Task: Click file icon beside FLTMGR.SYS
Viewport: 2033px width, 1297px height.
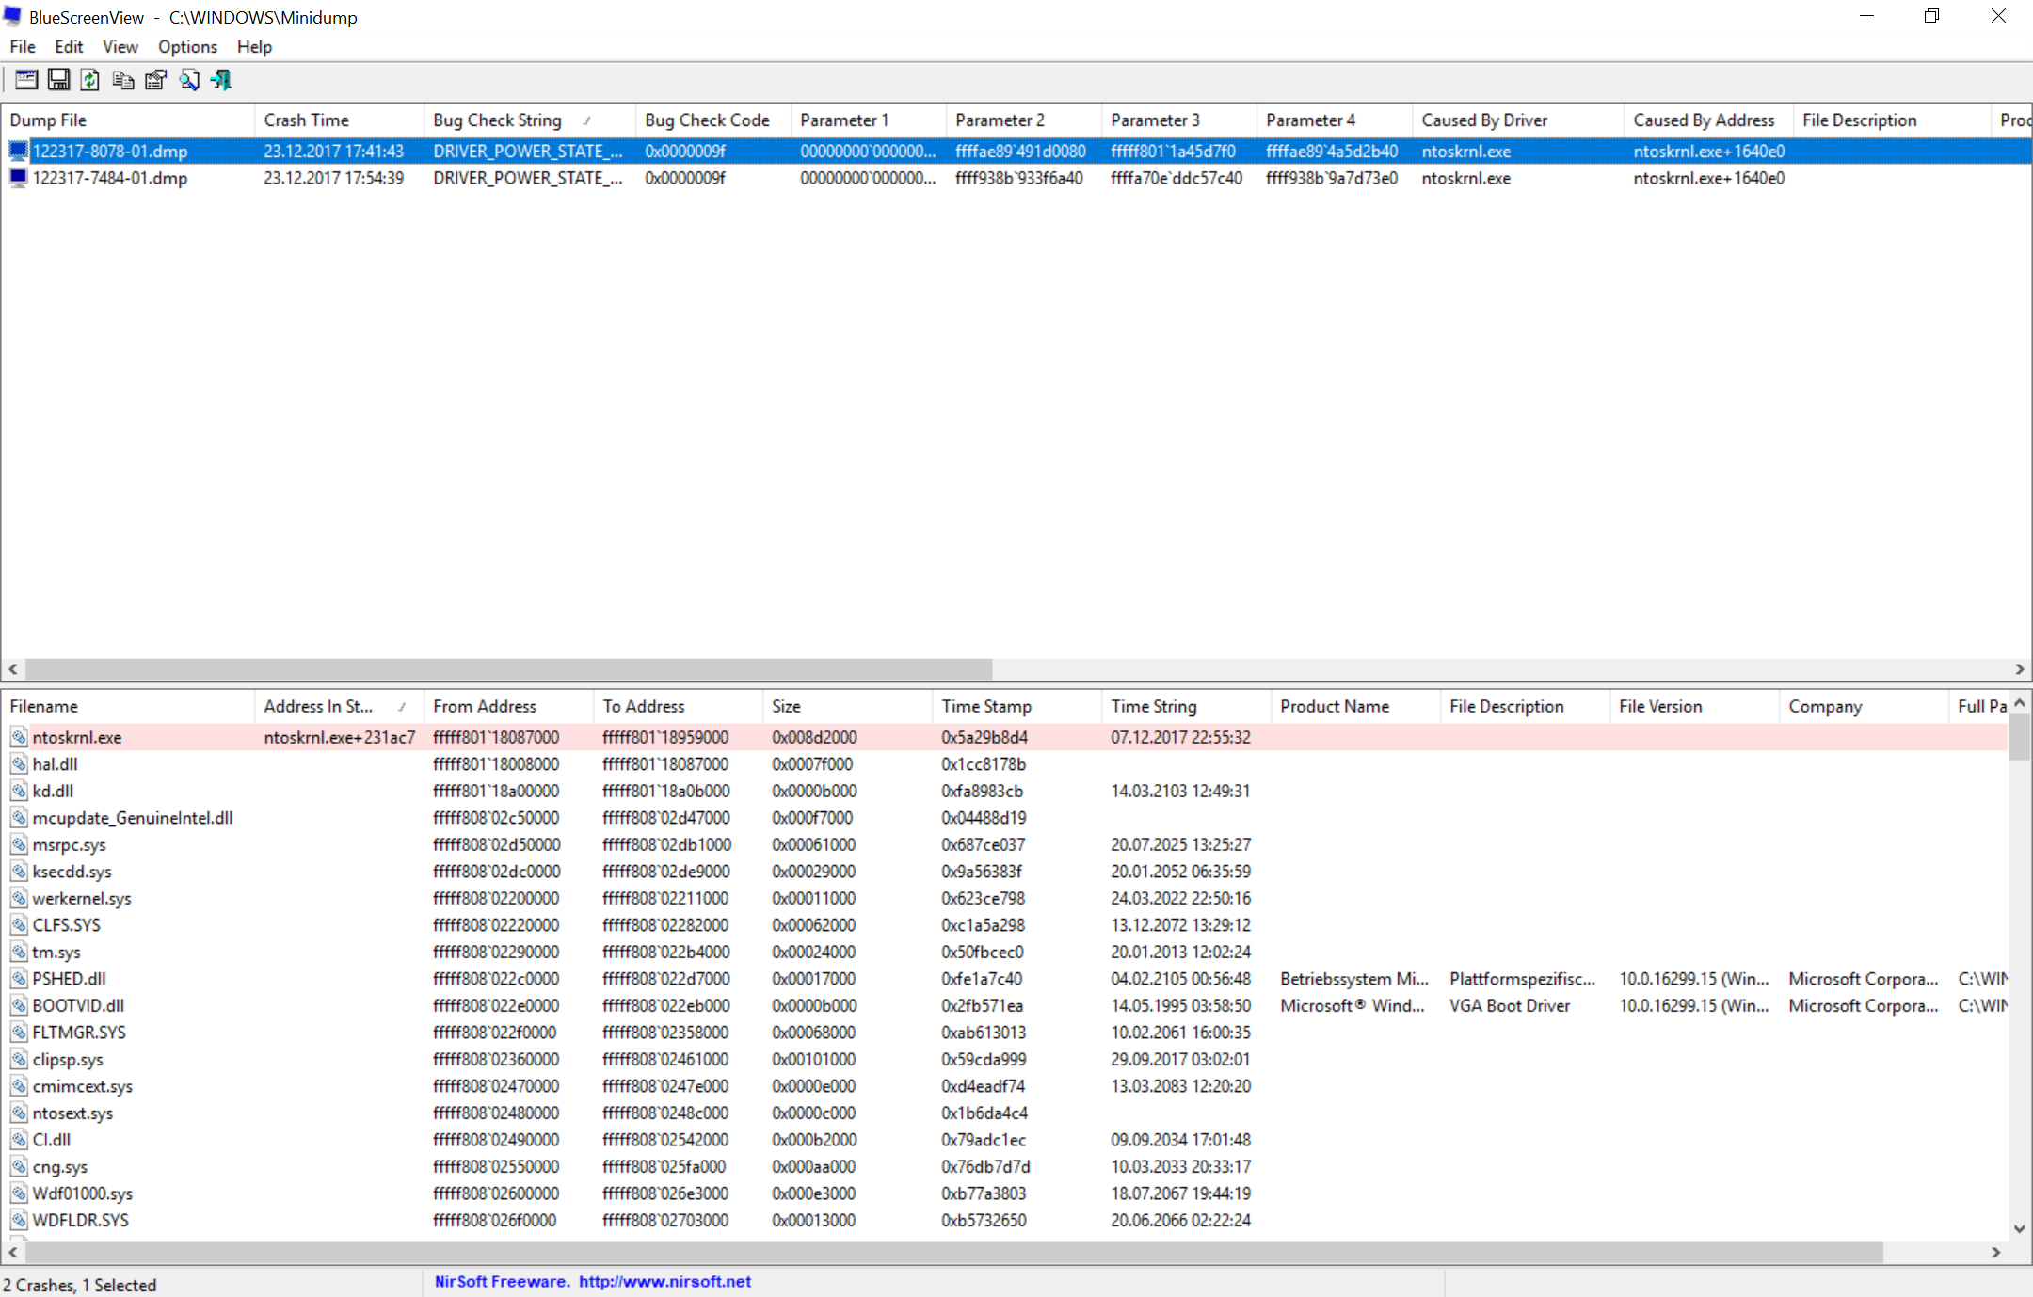Action: tap(19, 1033)
